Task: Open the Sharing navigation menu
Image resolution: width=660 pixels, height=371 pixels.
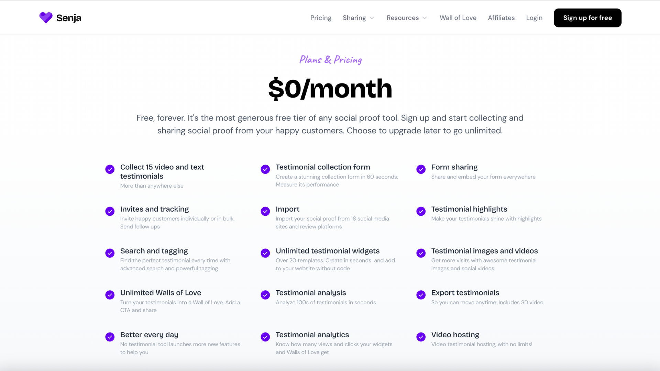Action: pos(354,18)
